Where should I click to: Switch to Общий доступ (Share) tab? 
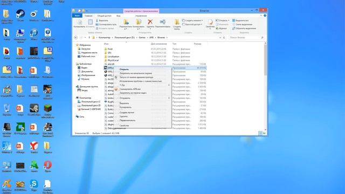104,16
